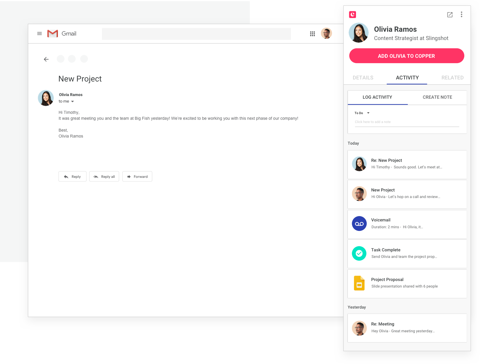Image resolution: width=480 pixels, height=364 pixels.
Task: Click the Google Slides file icon
Action: (359, 283)
